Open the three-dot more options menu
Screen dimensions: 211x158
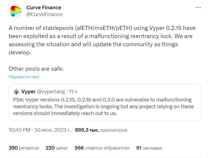tap(198, 8)
